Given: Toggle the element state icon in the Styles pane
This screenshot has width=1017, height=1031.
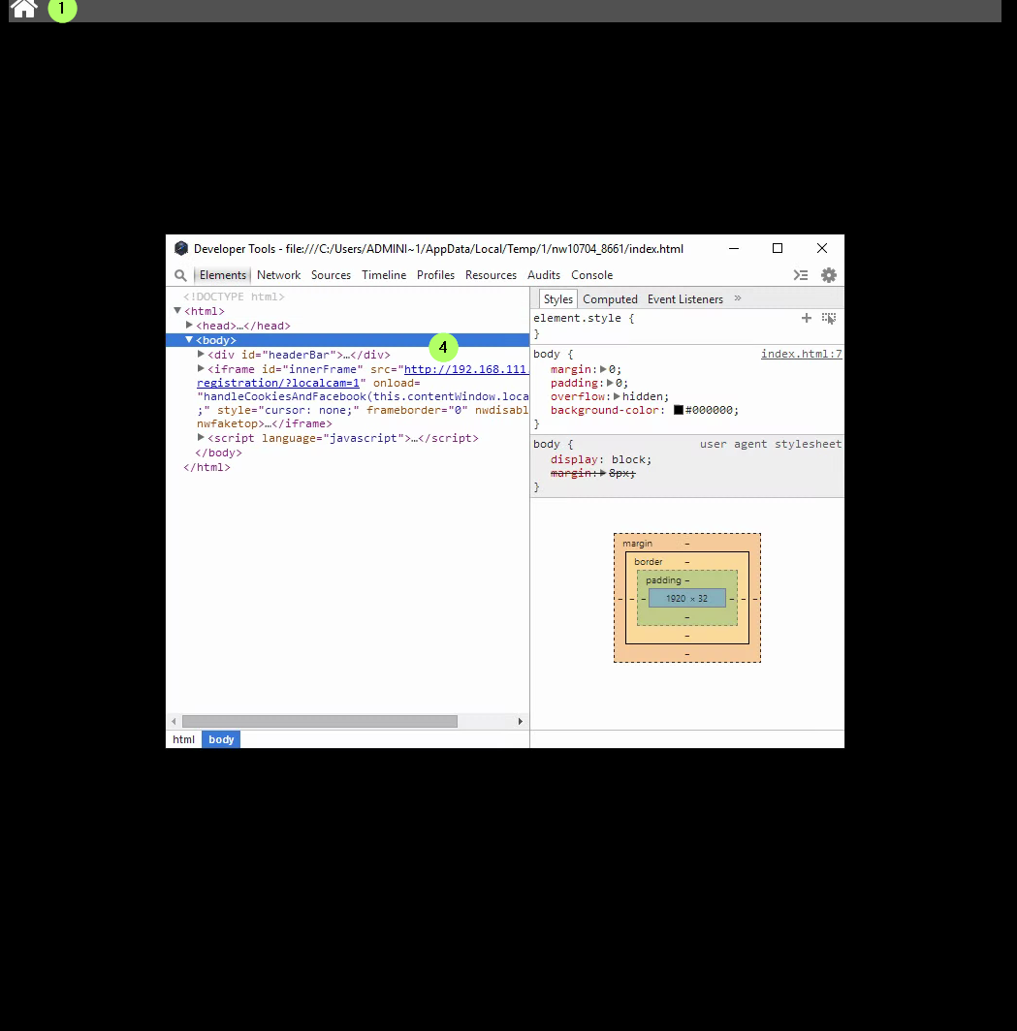Looking at the screenshot, I should (x=829, y=318).
